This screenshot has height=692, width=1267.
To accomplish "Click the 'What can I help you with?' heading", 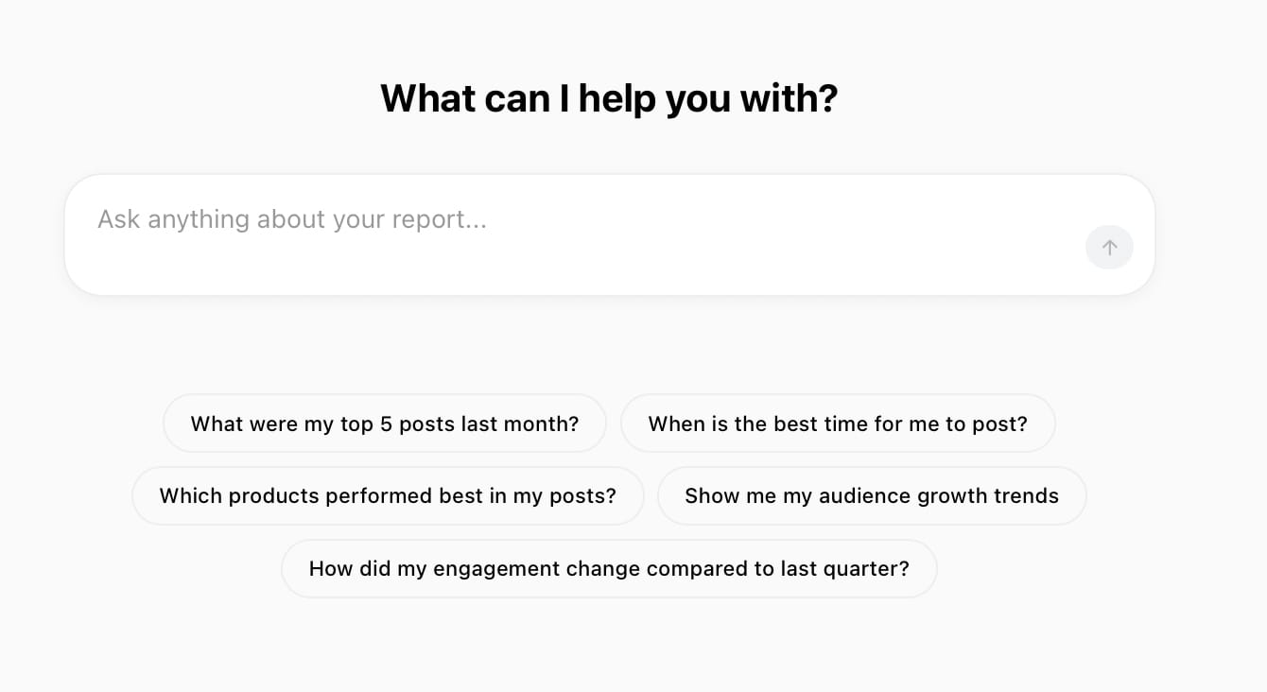I will tap(608, 98).
